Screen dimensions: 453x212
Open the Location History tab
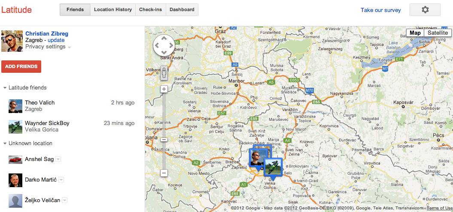pos(112,9)
